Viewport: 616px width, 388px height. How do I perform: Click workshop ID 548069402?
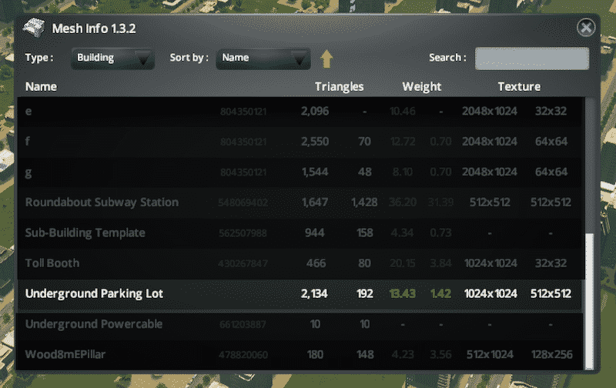(x=243, y=203)
